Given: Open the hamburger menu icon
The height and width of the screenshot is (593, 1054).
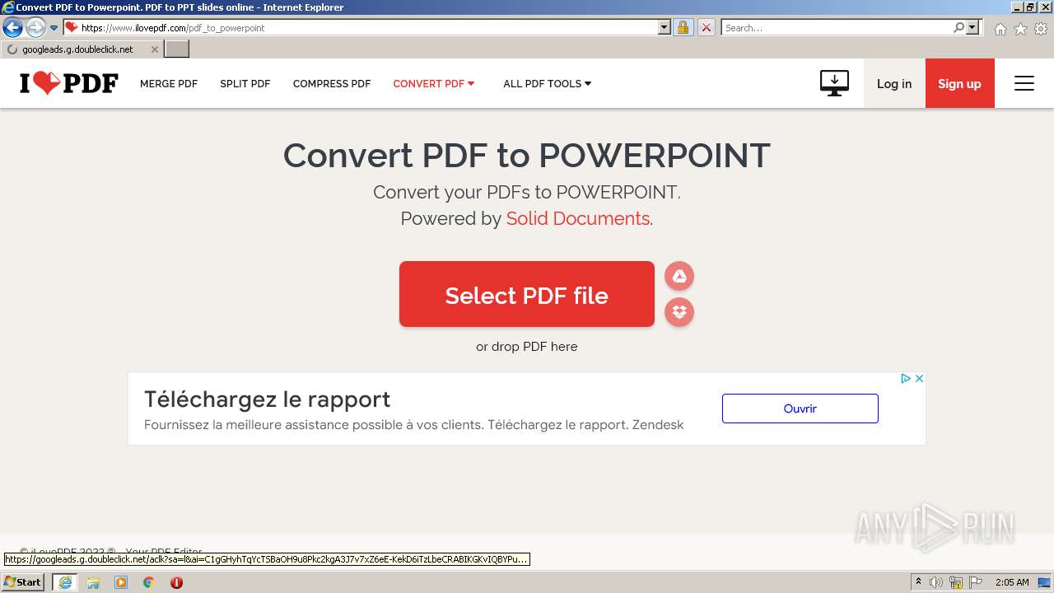Looking at the screenshot, I should pos(1024,83).
